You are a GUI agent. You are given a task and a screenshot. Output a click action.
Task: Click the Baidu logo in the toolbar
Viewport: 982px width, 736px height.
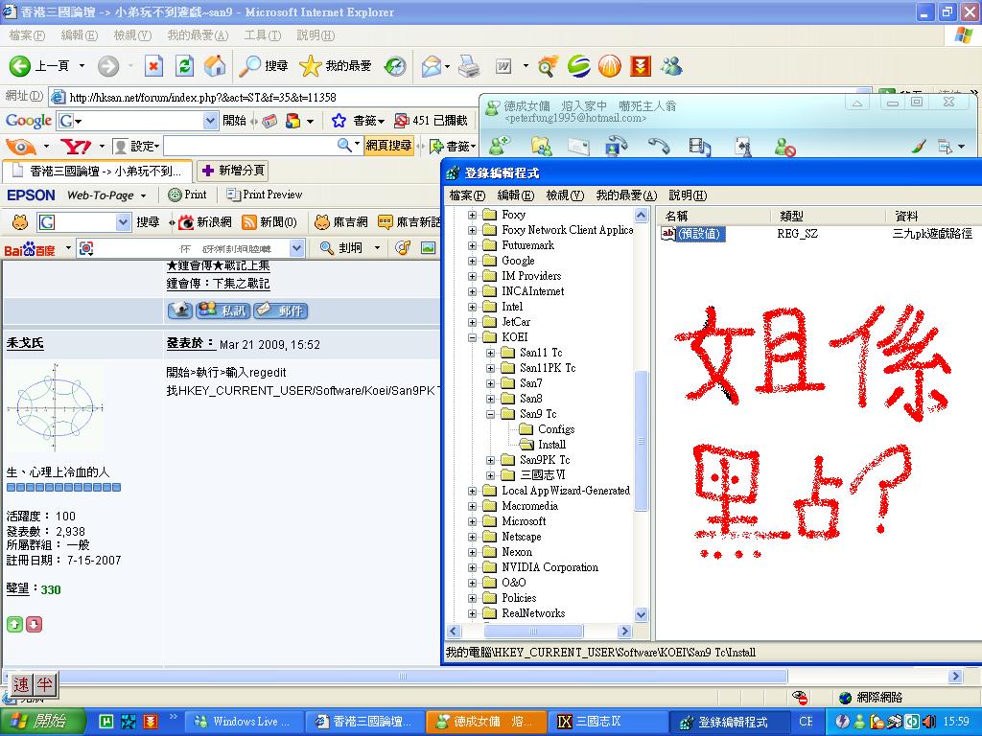[30, 249]
